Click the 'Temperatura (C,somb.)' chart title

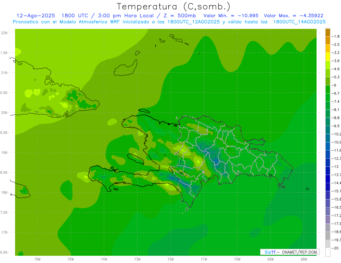click(173, 7)
